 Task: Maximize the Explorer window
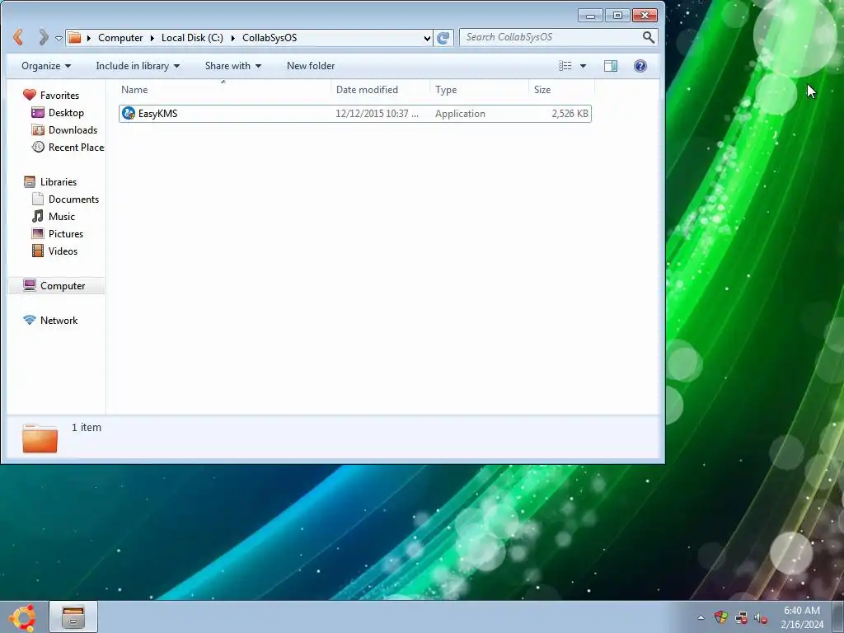click(x=617, y=15)
